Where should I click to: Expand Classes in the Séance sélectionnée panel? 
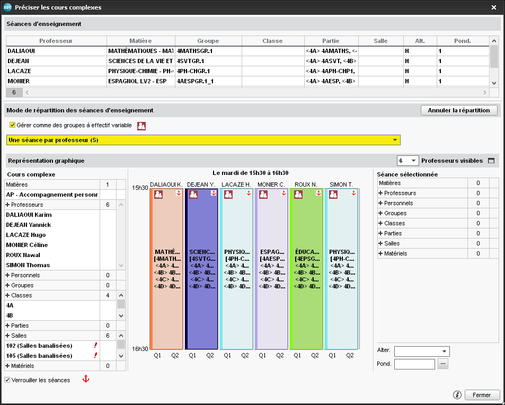tap(380, 223)
